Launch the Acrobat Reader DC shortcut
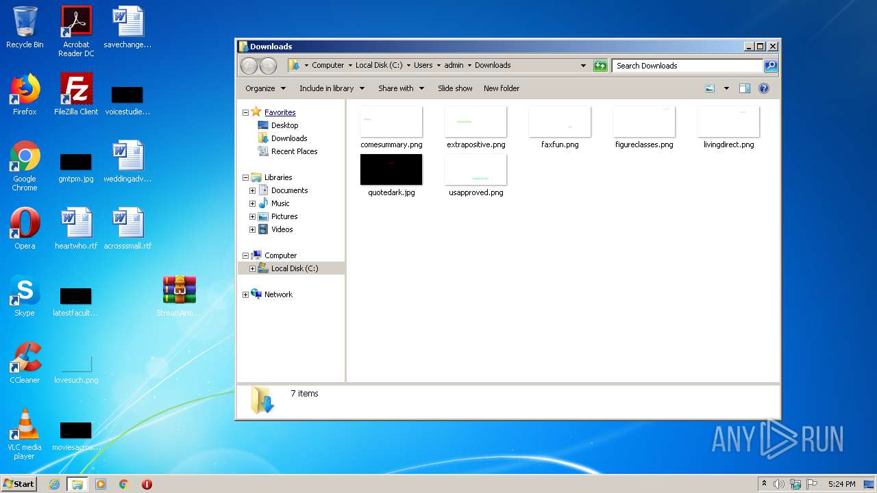This screenshot has height=493, width=877. point(76,31)
